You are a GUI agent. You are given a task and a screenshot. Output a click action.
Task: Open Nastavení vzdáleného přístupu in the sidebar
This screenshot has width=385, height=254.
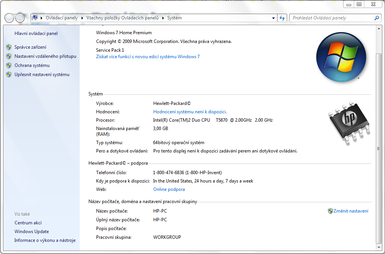45,56
